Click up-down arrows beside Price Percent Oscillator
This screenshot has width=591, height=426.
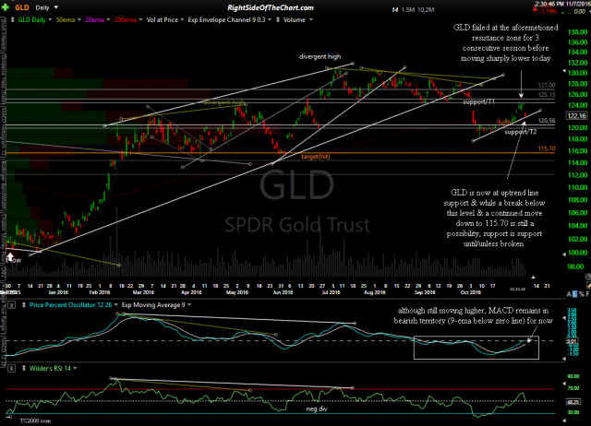pyautogui.click(x=24, y=305)
